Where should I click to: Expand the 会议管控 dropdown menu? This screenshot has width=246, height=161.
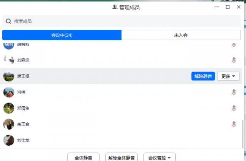(160, 157)
